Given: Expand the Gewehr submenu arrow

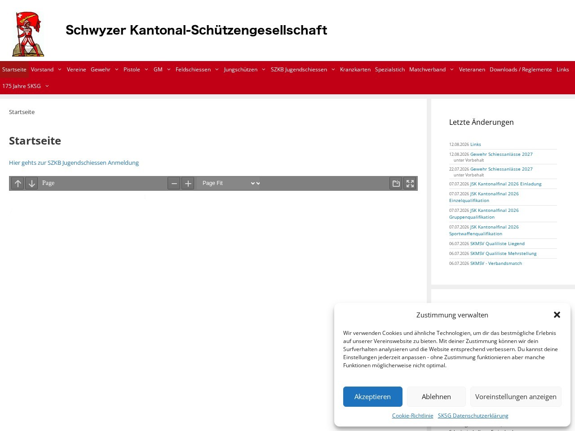Looking at the screenshot, I should click(x=116, y=70).
